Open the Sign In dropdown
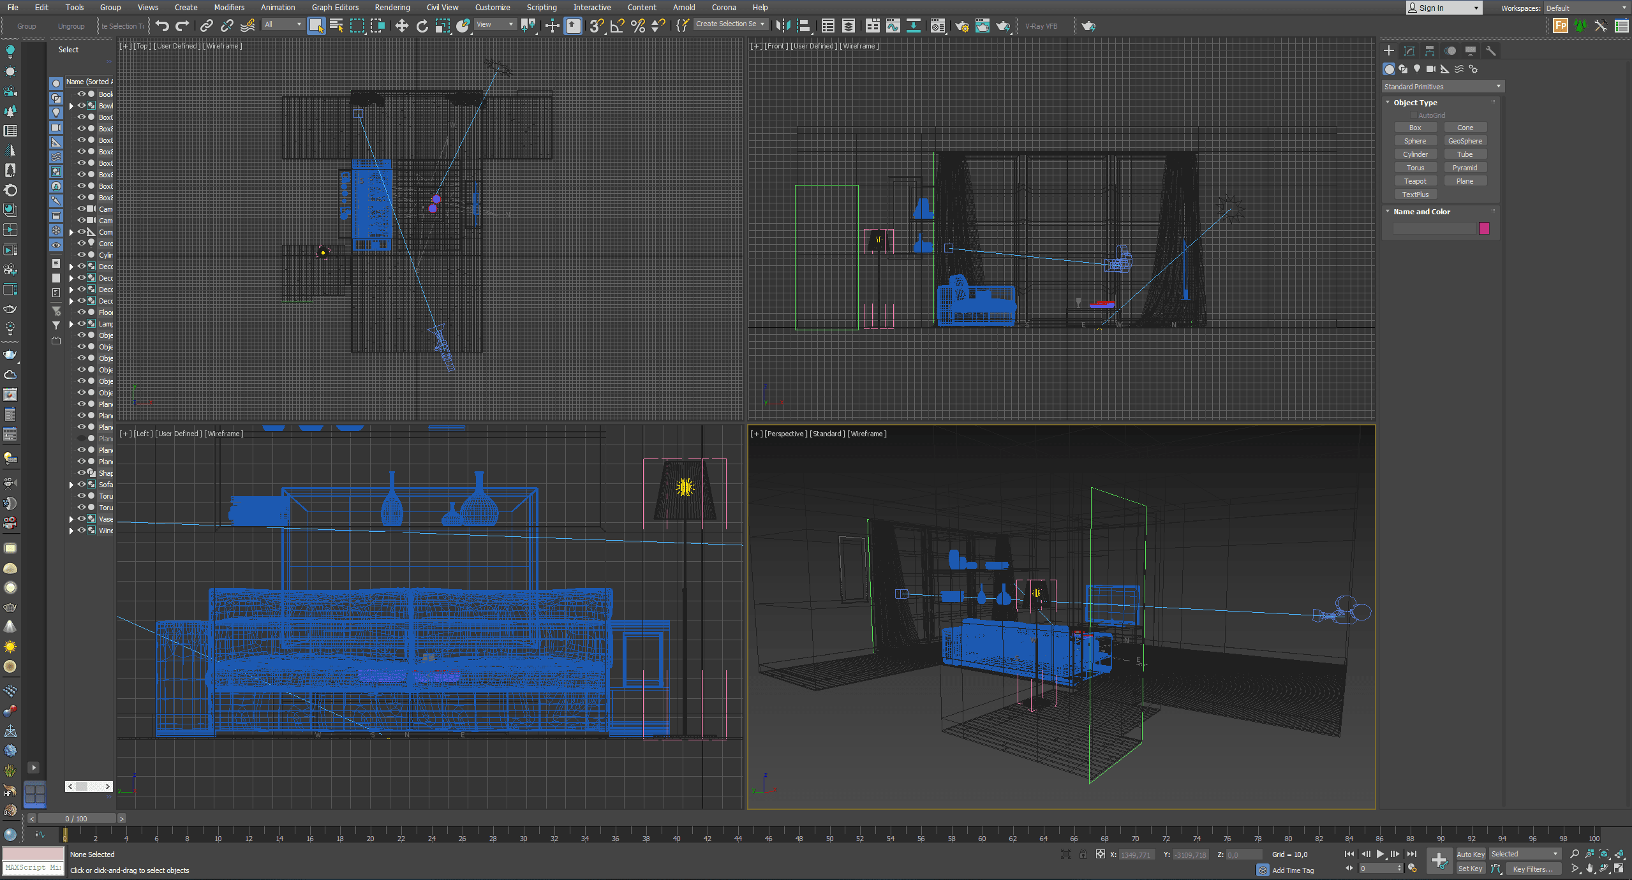This screenshot has height=880, width=1632. (1444, 8)
